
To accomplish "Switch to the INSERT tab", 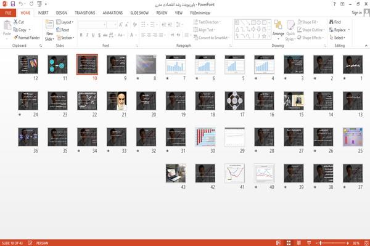I will point(43,13).
